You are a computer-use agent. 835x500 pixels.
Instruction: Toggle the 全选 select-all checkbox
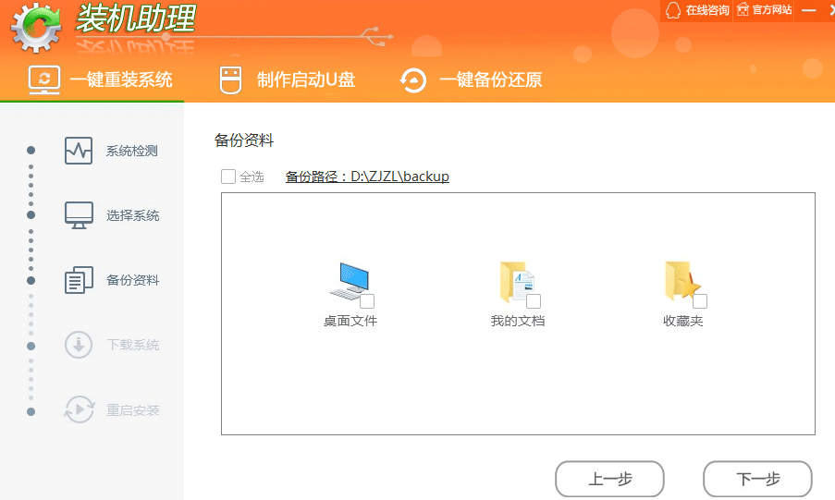pos(228,177)
